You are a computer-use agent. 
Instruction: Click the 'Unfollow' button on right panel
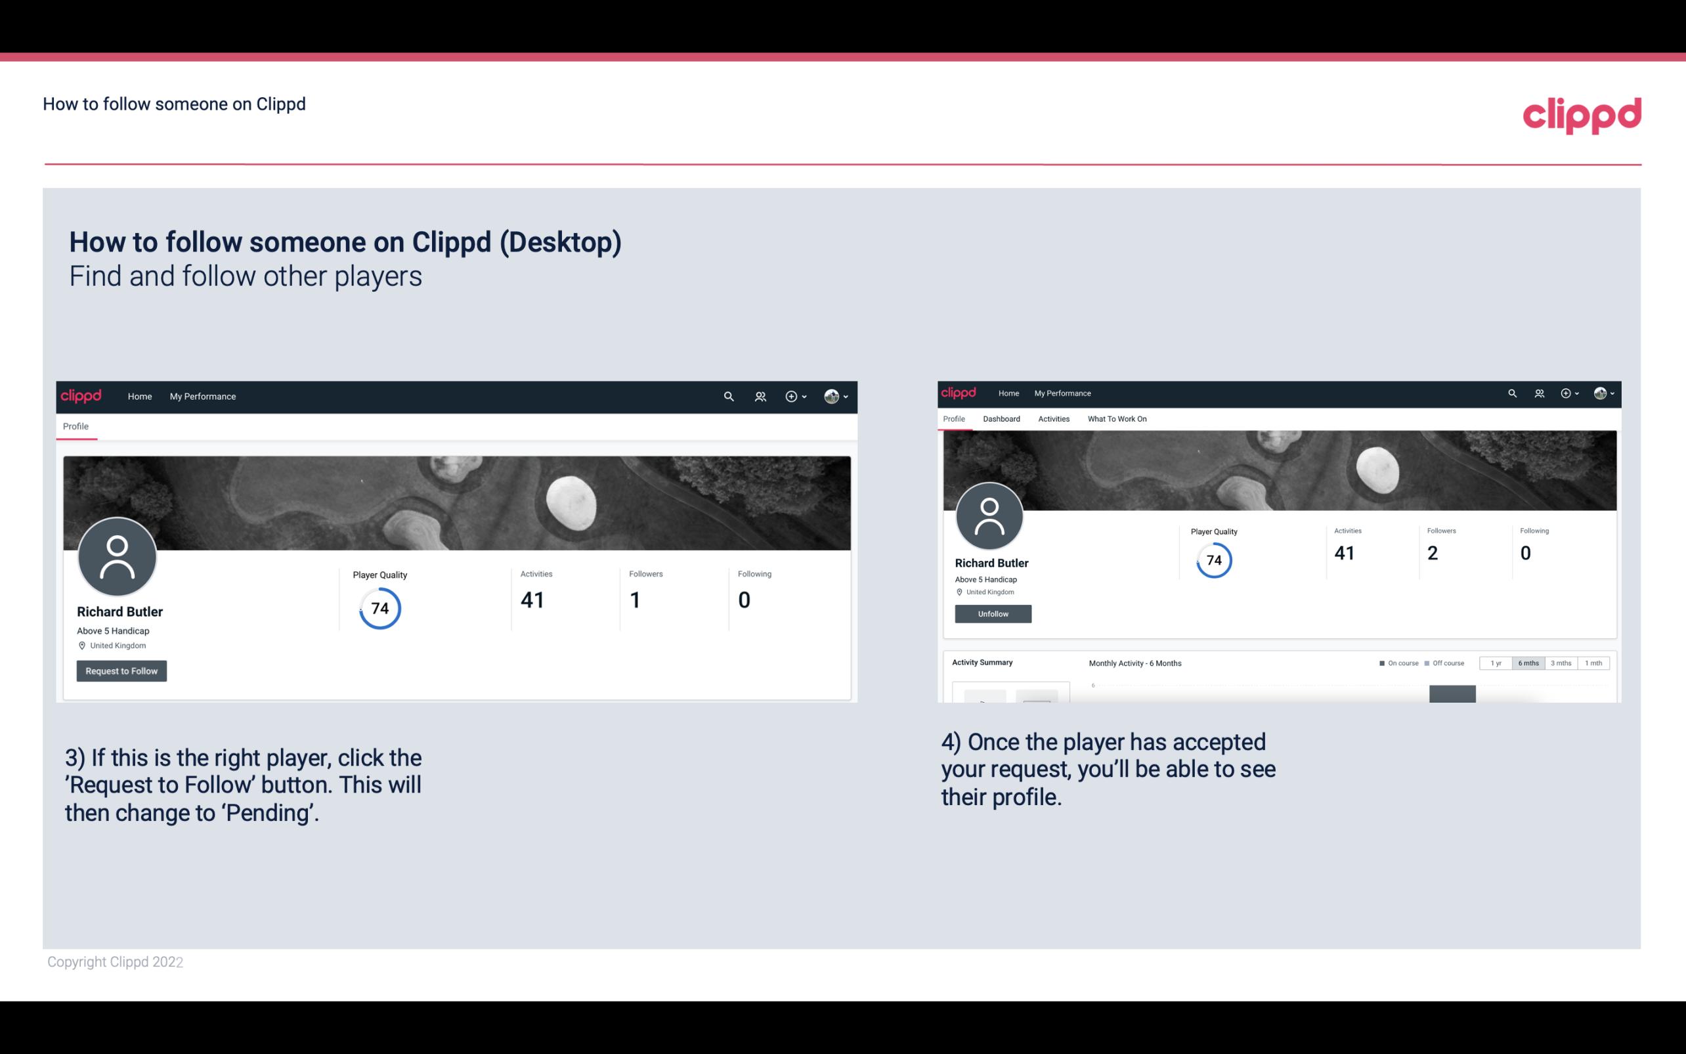point(993,613)
